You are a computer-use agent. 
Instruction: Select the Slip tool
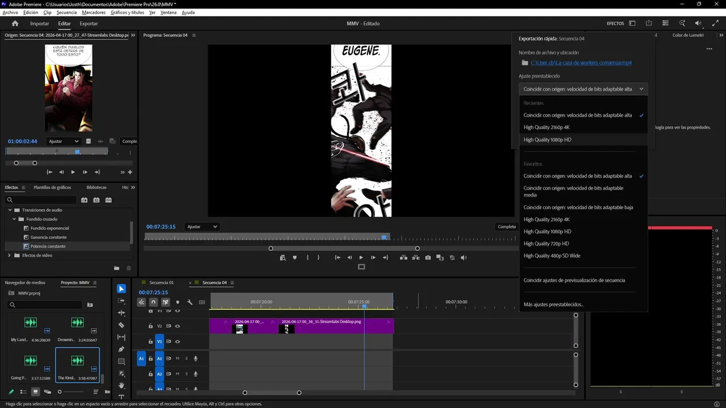(x=121, y=337)
